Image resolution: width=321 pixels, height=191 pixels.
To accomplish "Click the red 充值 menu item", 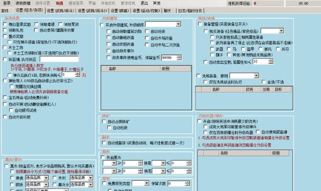I will (59, 3).
